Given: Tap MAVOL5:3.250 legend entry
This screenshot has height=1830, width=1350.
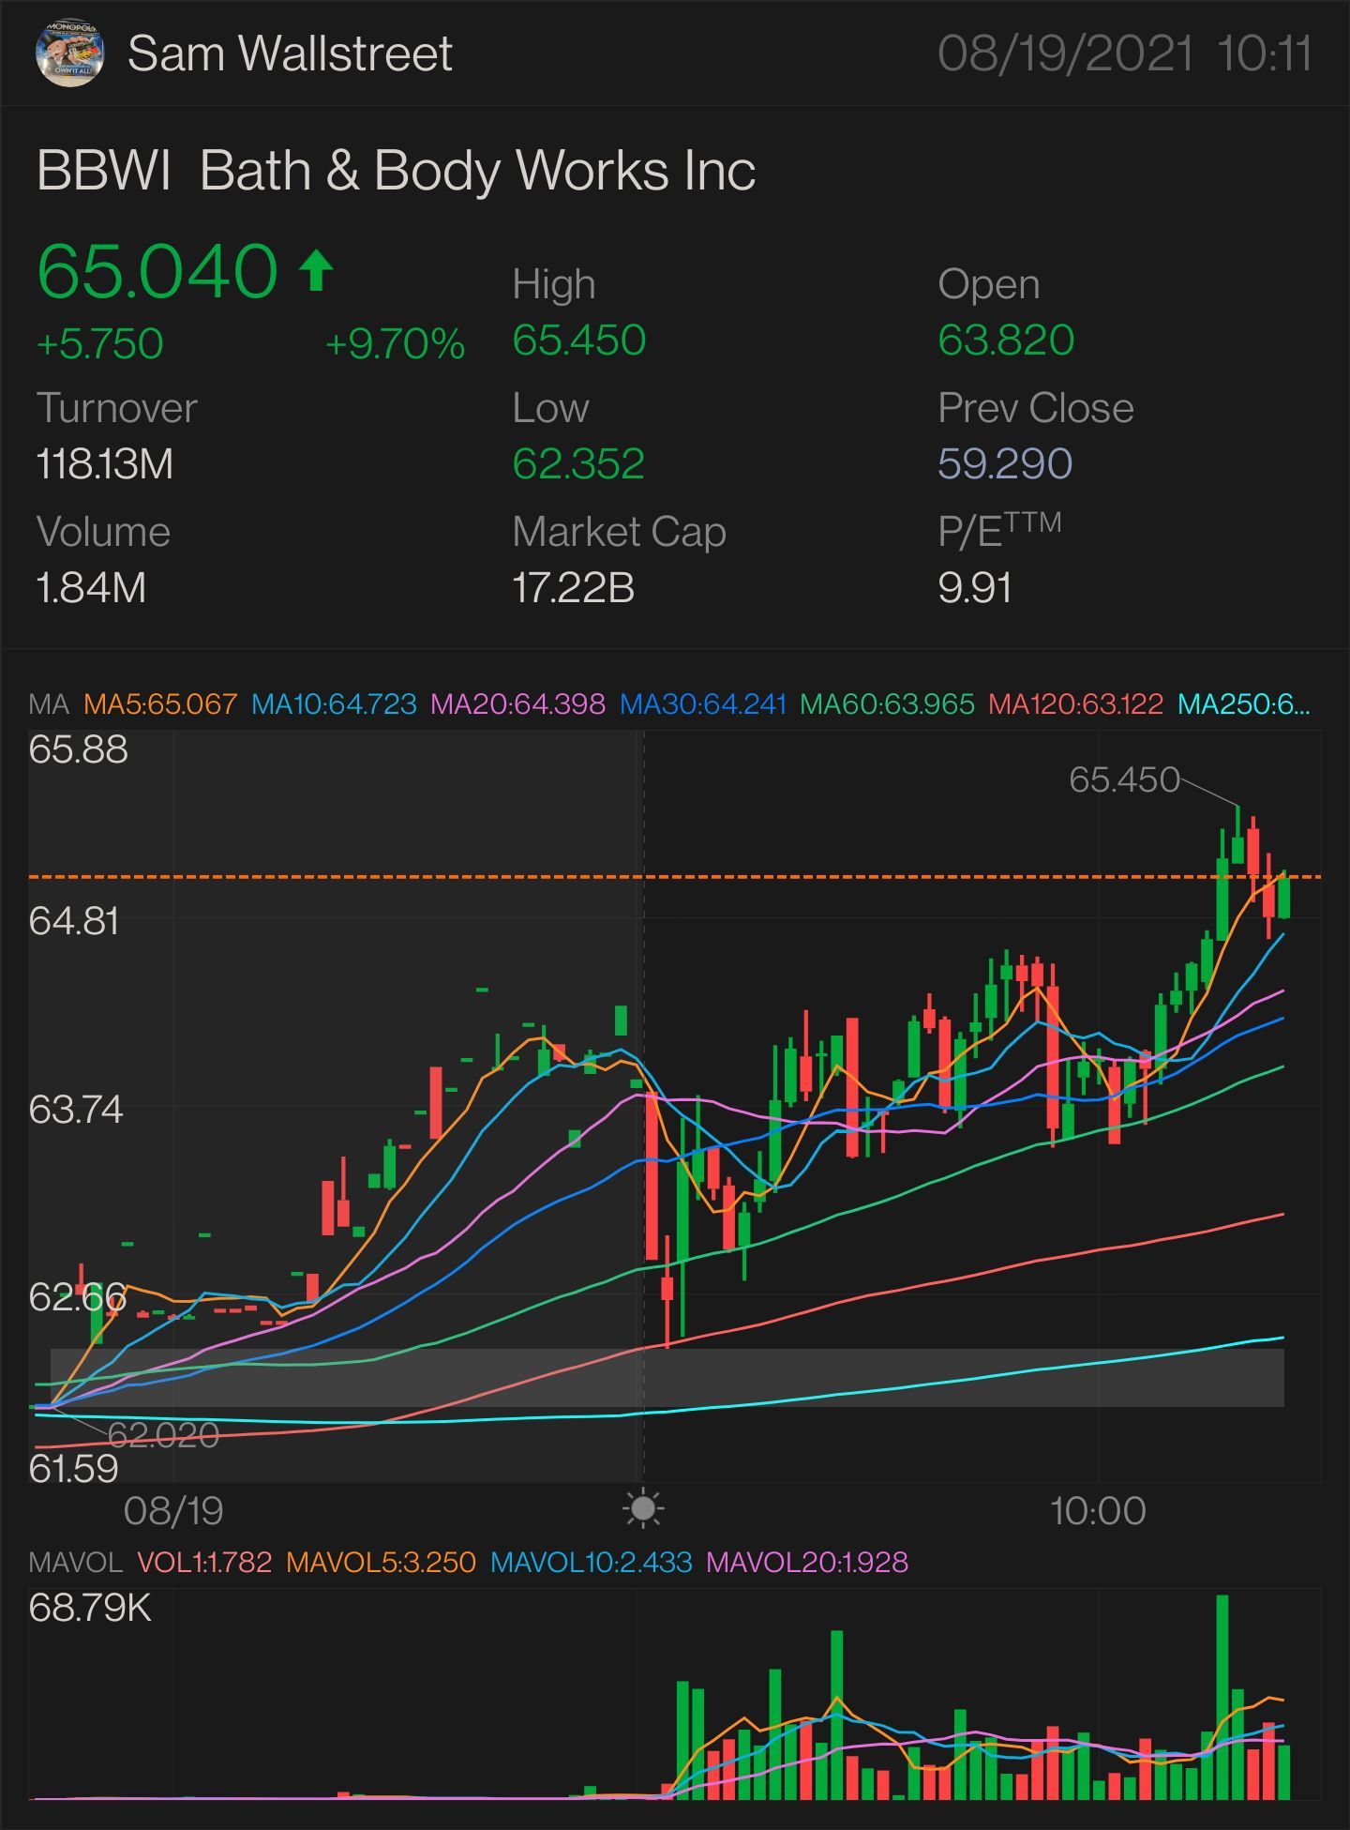Looking at the screenshot, I should click(381, 1562).
